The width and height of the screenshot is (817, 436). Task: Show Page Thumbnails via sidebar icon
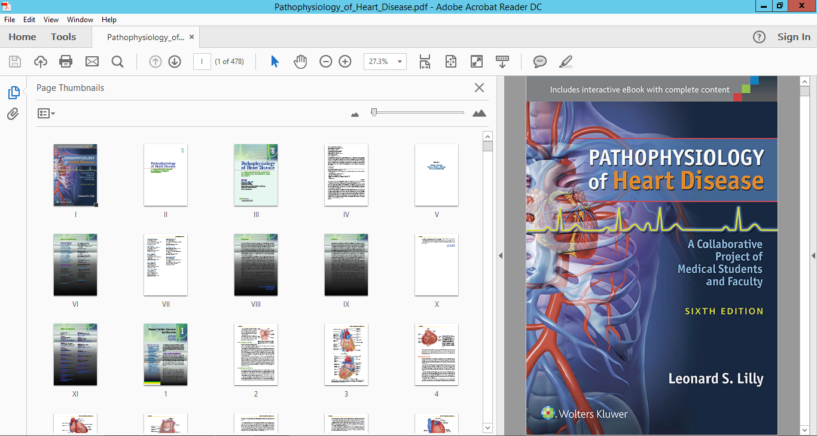click(x=13, y=93)
